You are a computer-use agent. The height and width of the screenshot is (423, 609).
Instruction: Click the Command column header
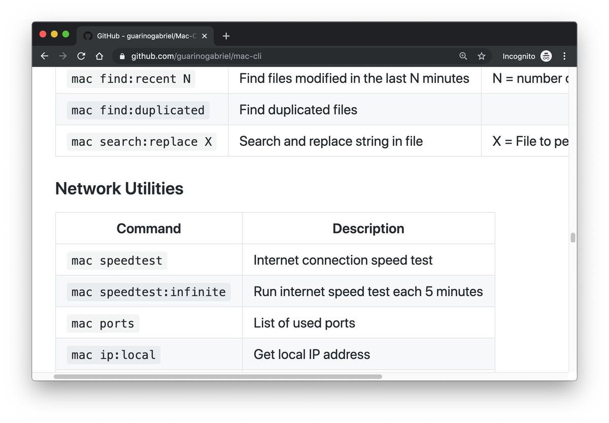(x=149, y=229)
